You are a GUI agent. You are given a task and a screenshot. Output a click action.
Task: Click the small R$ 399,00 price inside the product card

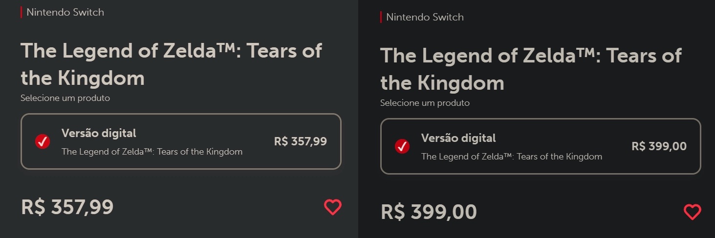(659, 146)
